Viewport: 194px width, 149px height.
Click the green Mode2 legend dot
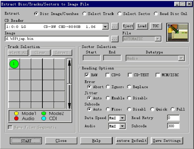44,113
